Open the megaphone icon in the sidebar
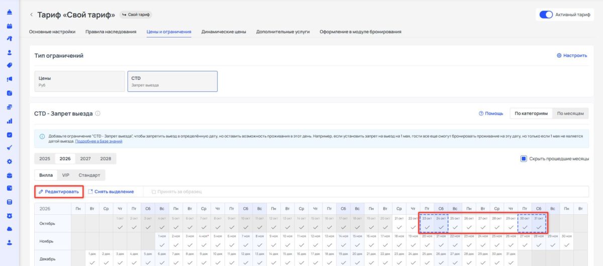 coord(10,79)
